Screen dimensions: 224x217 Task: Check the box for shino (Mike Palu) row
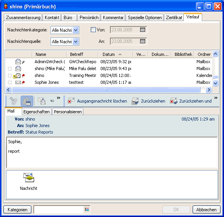10,69
